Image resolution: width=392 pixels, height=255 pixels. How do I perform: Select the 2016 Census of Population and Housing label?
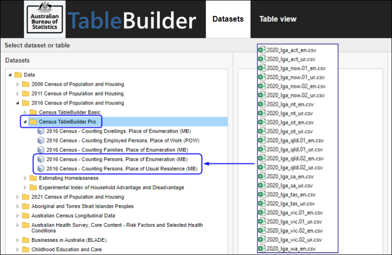click(x=77, y=103)
